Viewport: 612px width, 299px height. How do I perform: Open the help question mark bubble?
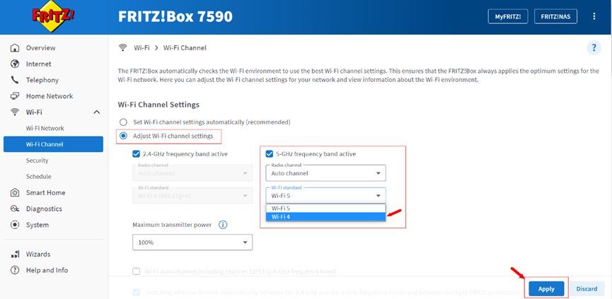[x=594, y=48]
